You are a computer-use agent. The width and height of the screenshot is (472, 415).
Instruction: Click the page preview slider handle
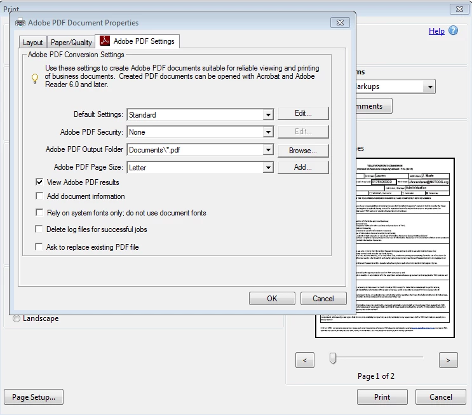[x=333, y=358]
